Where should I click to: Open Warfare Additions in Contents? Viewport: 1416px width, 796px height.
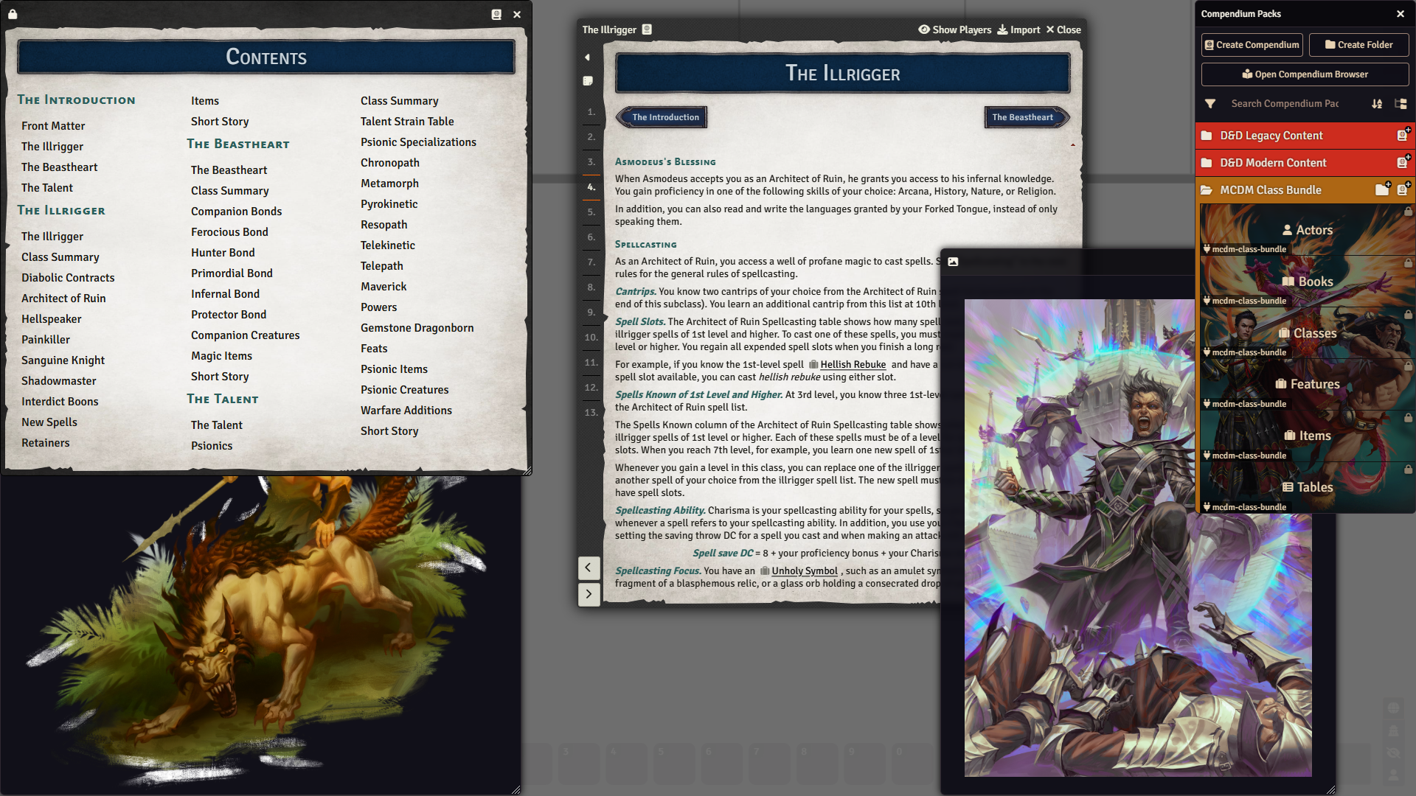point(406,411)
